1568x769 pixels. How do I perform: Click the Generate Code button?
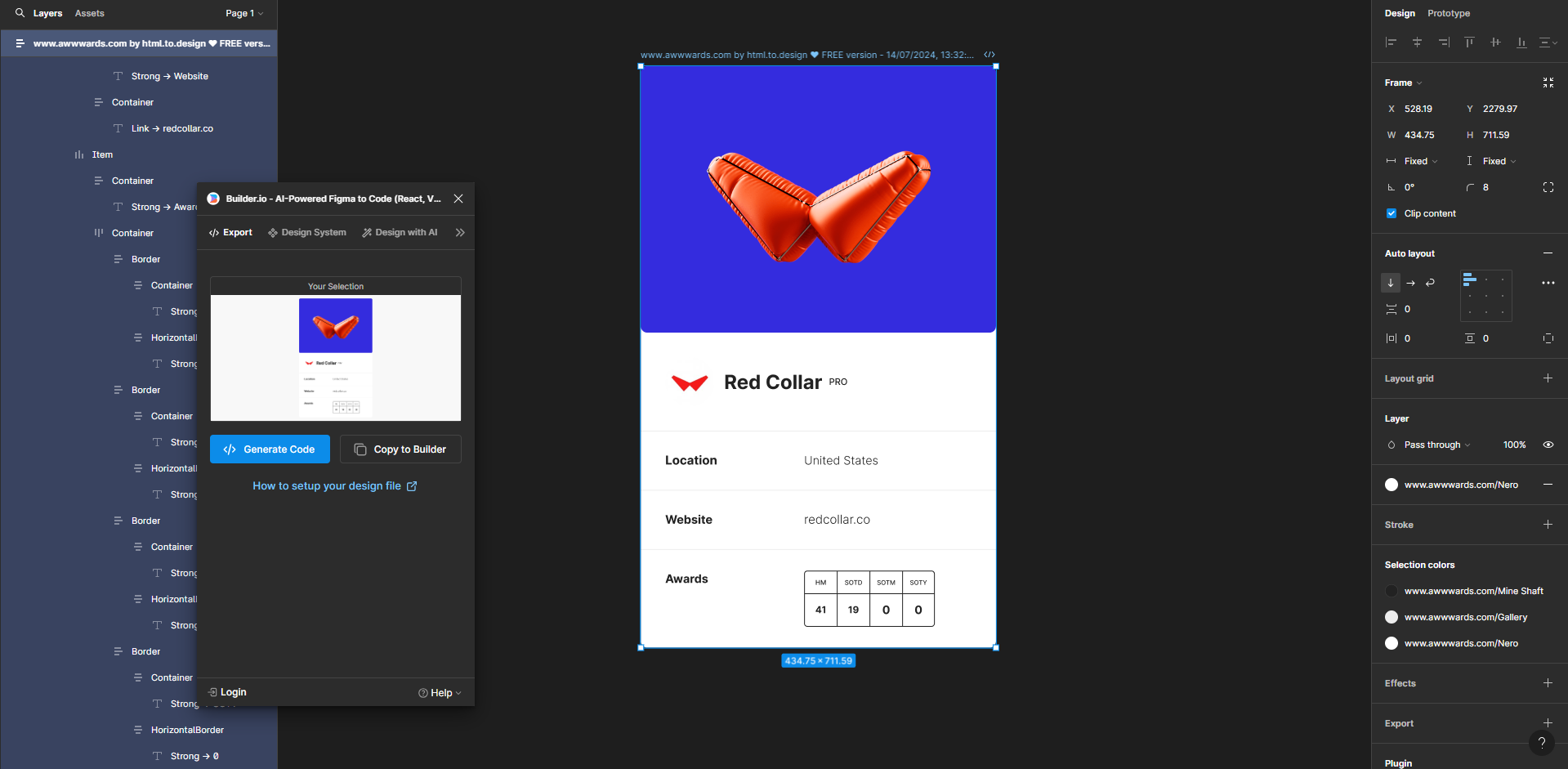point(270,449)
